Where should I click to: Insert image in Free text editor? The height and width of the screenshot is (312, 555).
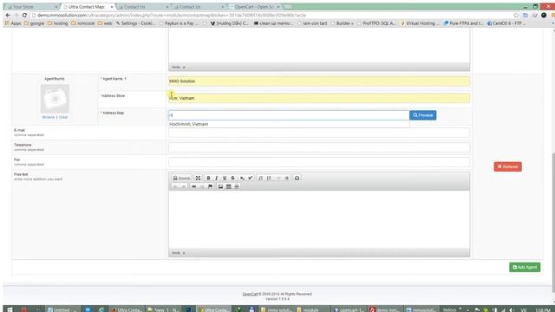[220, 186]
